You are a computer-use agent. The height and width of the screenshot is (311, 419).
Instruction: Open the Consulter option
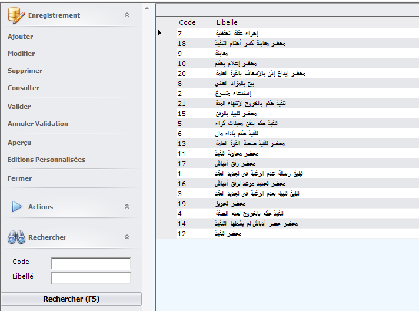point(24,88)
